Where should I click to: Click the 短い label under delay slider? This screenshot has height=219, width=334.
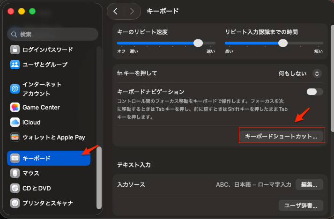(x=319, y=51)
